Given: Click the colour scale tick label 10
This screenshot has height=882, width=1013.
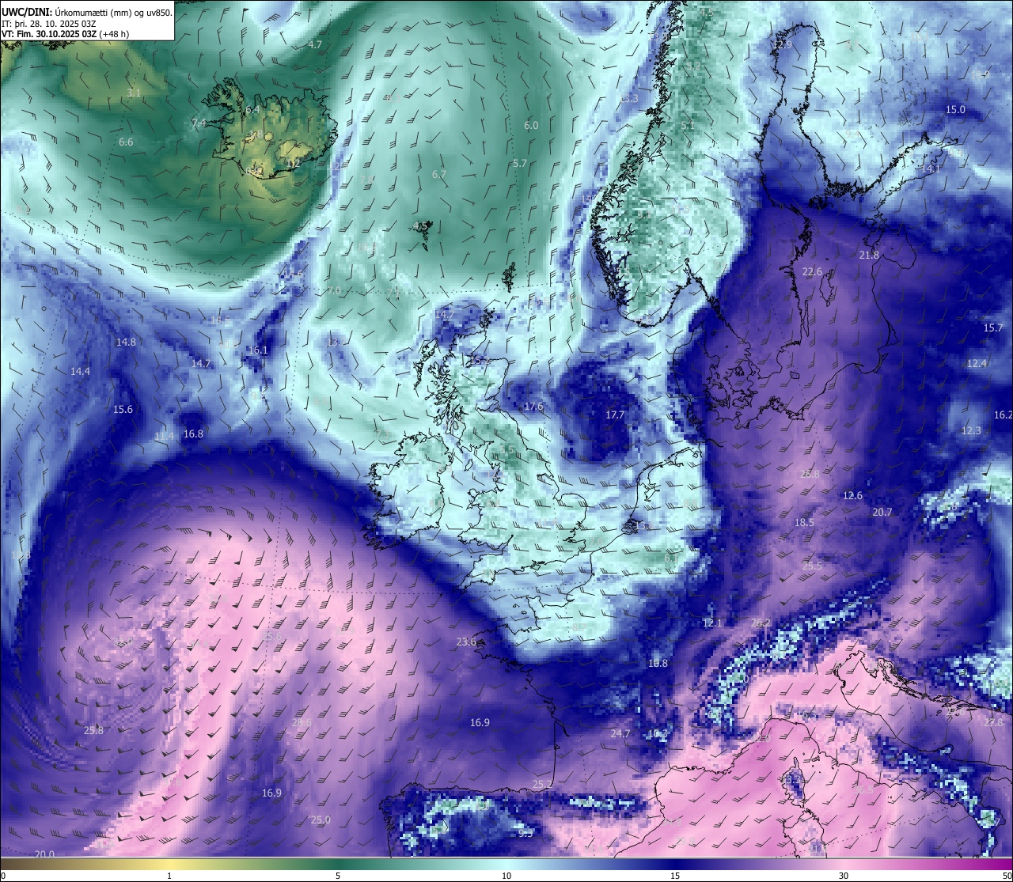Looking at the screenshot, I should click(506, 876).
